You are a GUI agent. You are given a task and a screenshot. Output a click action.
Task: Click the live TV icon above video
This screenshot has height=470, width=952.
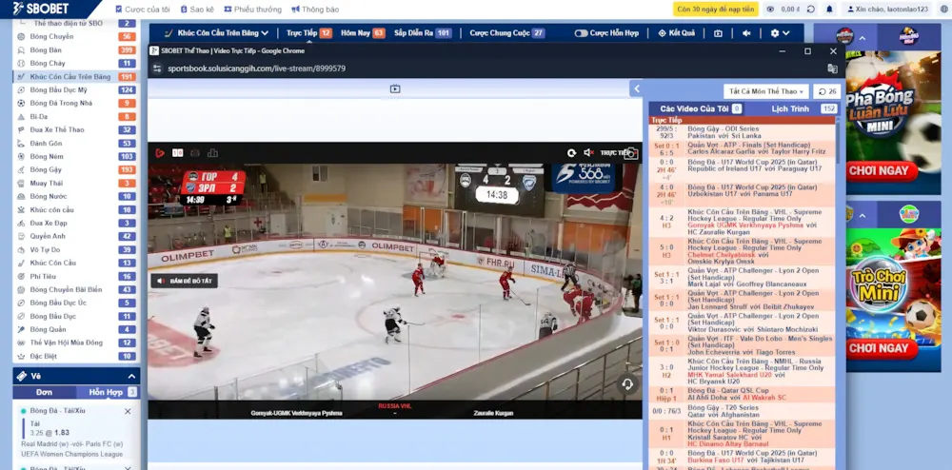click(x=395, y=88)
